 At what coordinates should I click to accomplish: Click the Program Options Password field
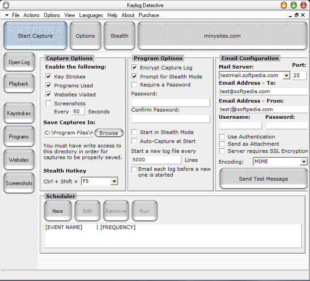pyautogui.click(x=170, y=103)
